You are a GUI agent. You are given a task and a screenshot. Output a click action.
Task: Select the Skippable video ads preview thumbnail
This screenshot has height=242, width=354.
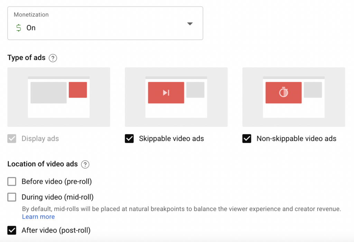(x=176, y=97)
